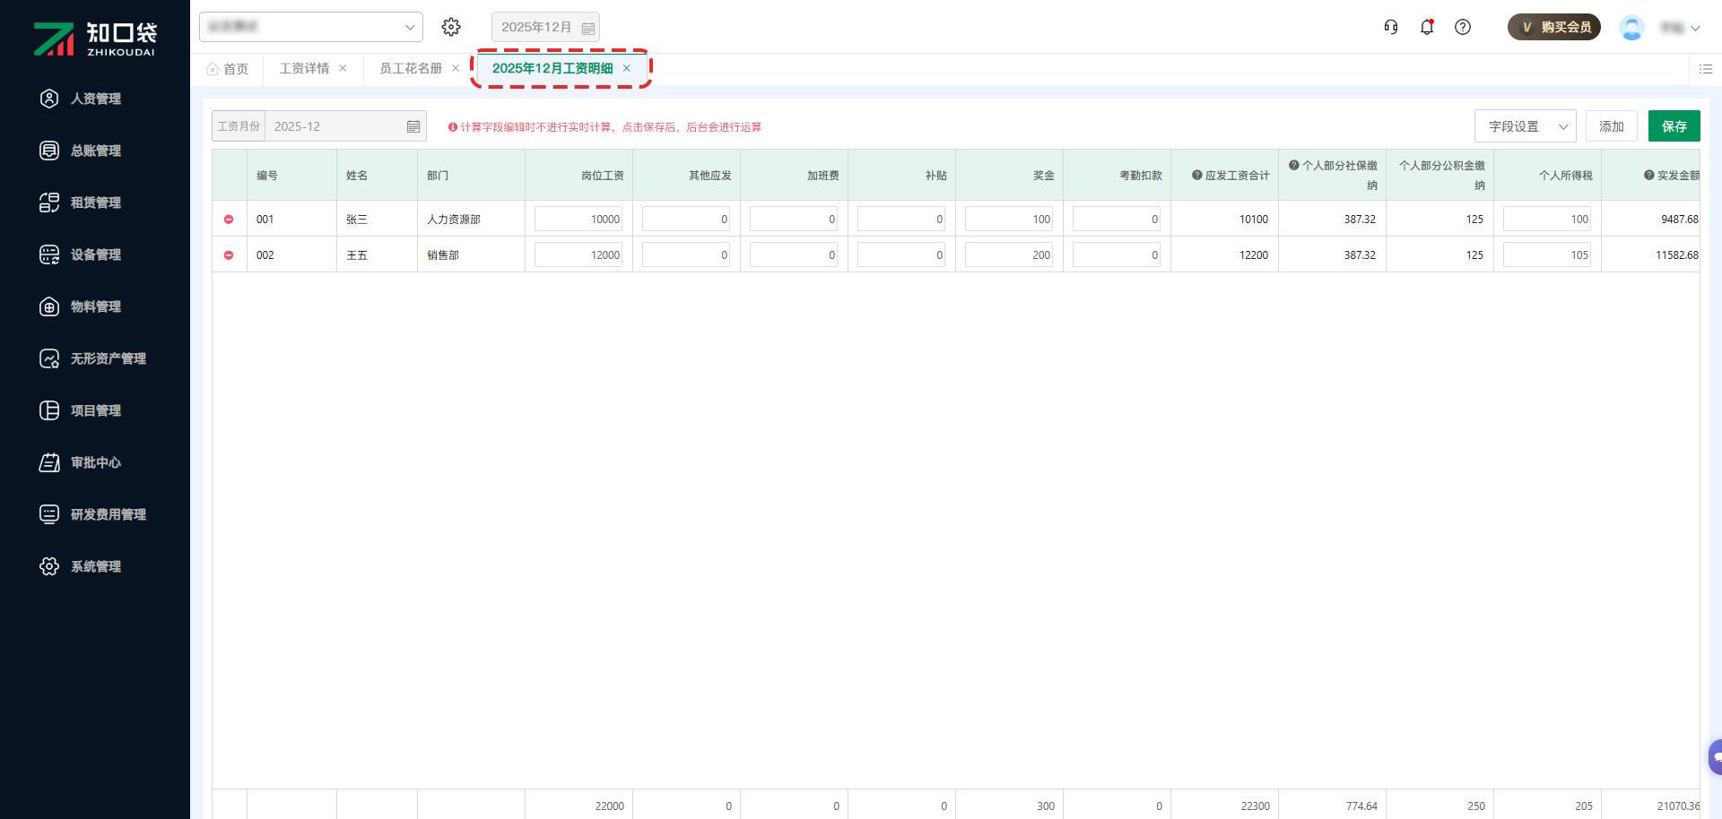1722x819 pixels.
Task: Expand the company selector dropdown
Action: [x=311, y=27]
